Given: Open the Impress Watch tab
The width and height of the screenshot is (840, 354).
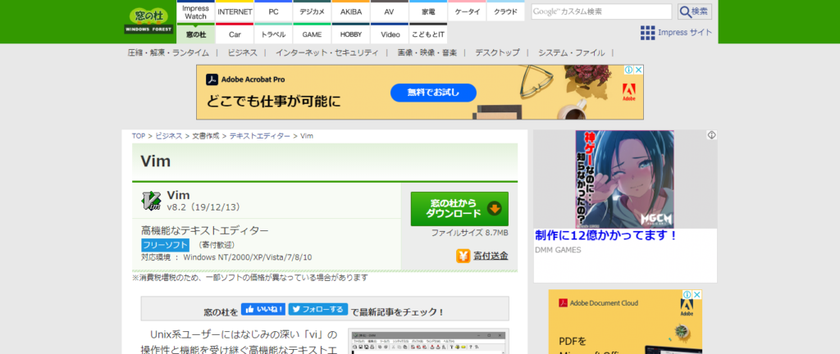Looking at the screenshot, I should pos(195,11).
